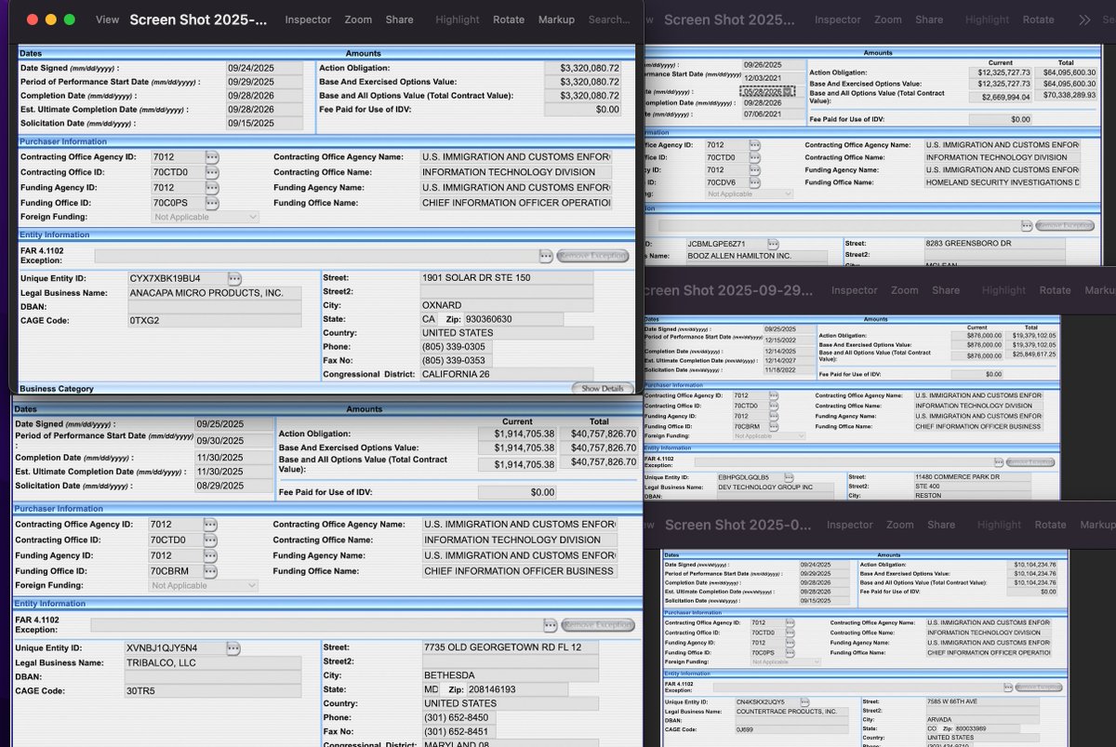Open Foreign Funding dropdown in Anacapa window
1116x747 pixels.
pyautogui.click(x=205, y=217)
